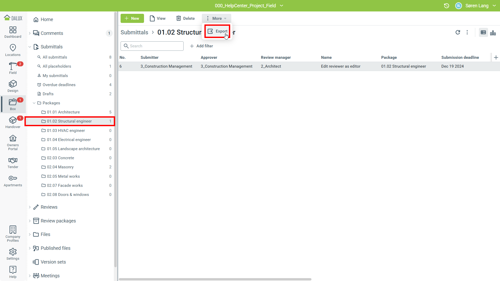Collapse the Submittals tree section
This screenshot has width=500, height=281.
pos(30,47)
